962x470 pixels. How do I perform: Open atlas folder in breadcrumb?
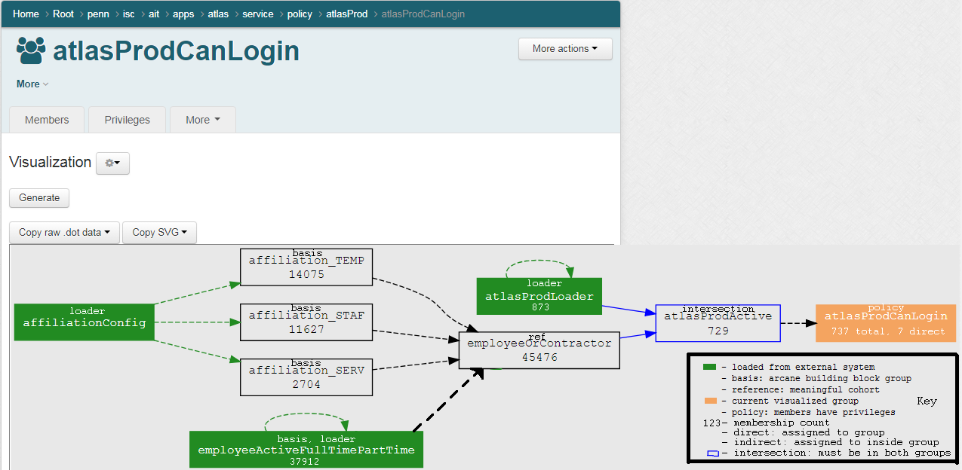click(x=219, y=14)
